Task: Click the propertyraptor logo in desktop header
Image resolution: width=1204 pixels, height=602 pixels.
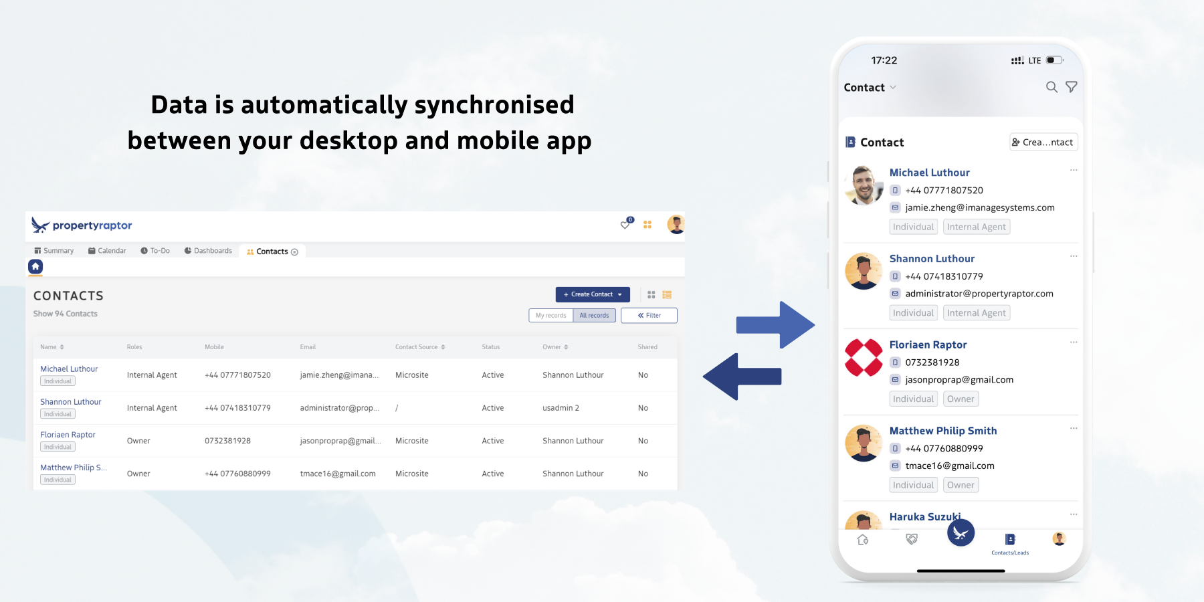Action: pos(82,225)
